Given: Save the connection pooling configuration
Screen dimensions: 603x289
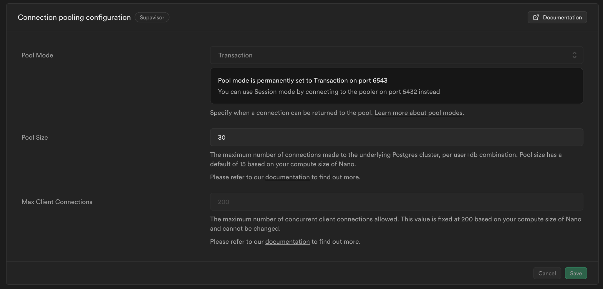Looking at the screenshot, I should (x=576, y=273).
